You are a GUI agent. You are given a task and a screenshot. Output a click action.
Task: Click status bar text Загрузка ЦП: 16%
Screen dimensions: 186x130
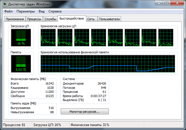pyautogui.click(x=47, y=125)
